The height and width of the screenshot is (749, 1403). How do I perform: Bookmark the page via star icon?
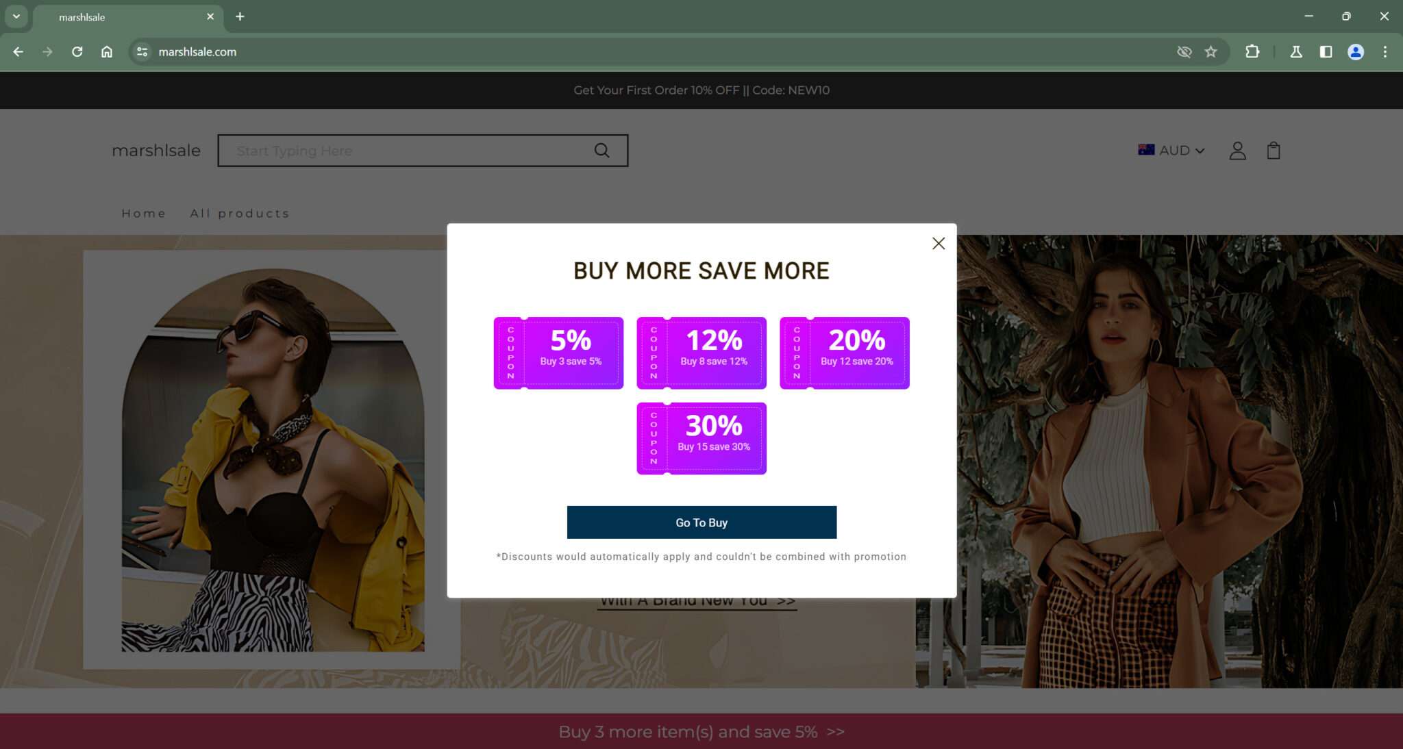coord(1211,51)
